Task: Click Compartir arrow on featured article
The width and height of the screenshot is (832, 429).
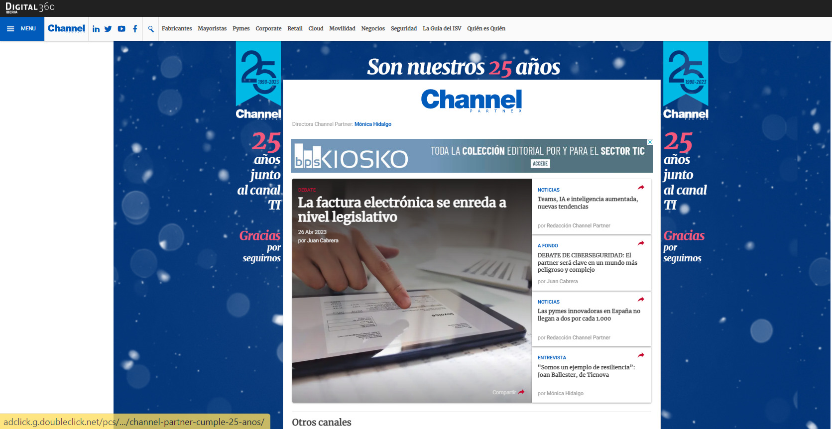Action: pos(521,392)
